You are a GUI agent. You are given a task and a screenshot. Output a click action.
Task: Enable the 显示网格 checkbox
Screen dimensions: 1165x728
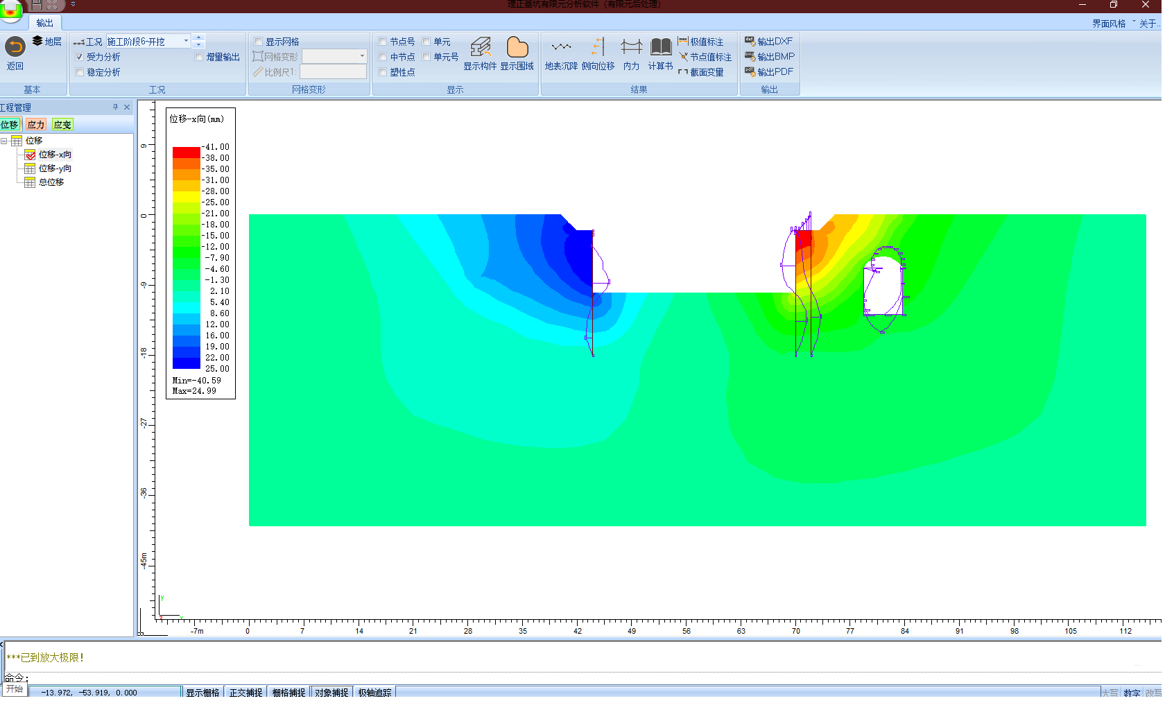pyautogui.click(x=259, y=42)
